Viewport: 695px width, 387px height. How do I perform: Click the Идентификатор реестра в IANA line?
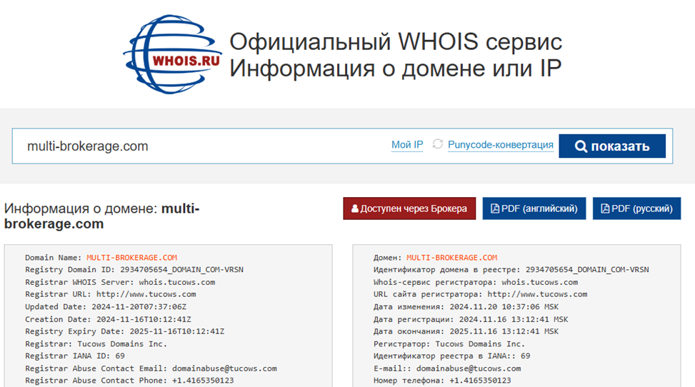point(451,356)
